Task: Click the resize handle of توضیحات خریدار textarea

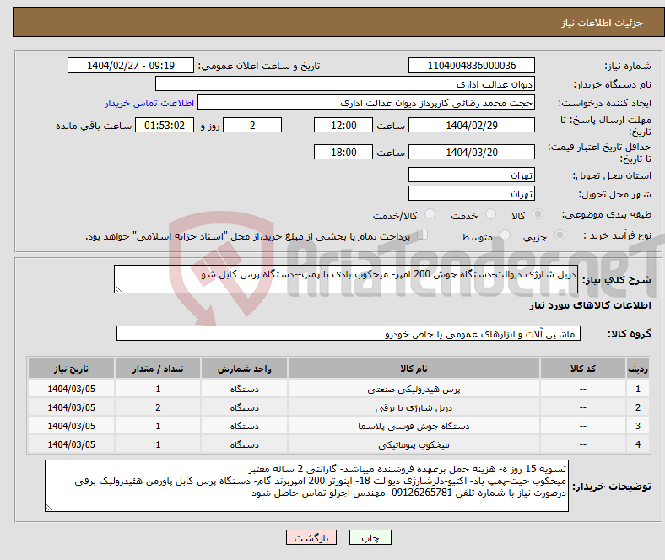Action: [x=49, y=508]
